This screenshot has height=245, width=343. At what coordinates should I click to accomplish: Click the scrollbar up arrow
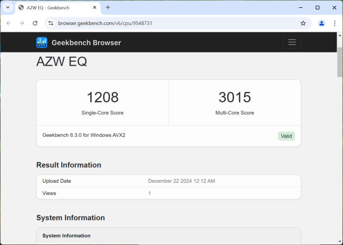tap(340, 35)
